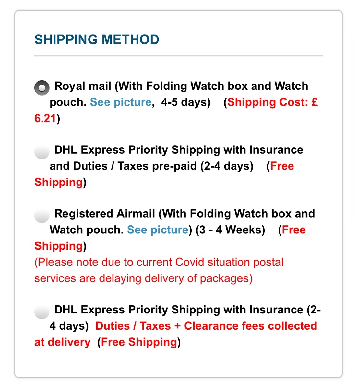Click 'Registered Airmail' label text
Image resolution: width=357 pixels, height=389 pixels.
click(x=105, y=214)
